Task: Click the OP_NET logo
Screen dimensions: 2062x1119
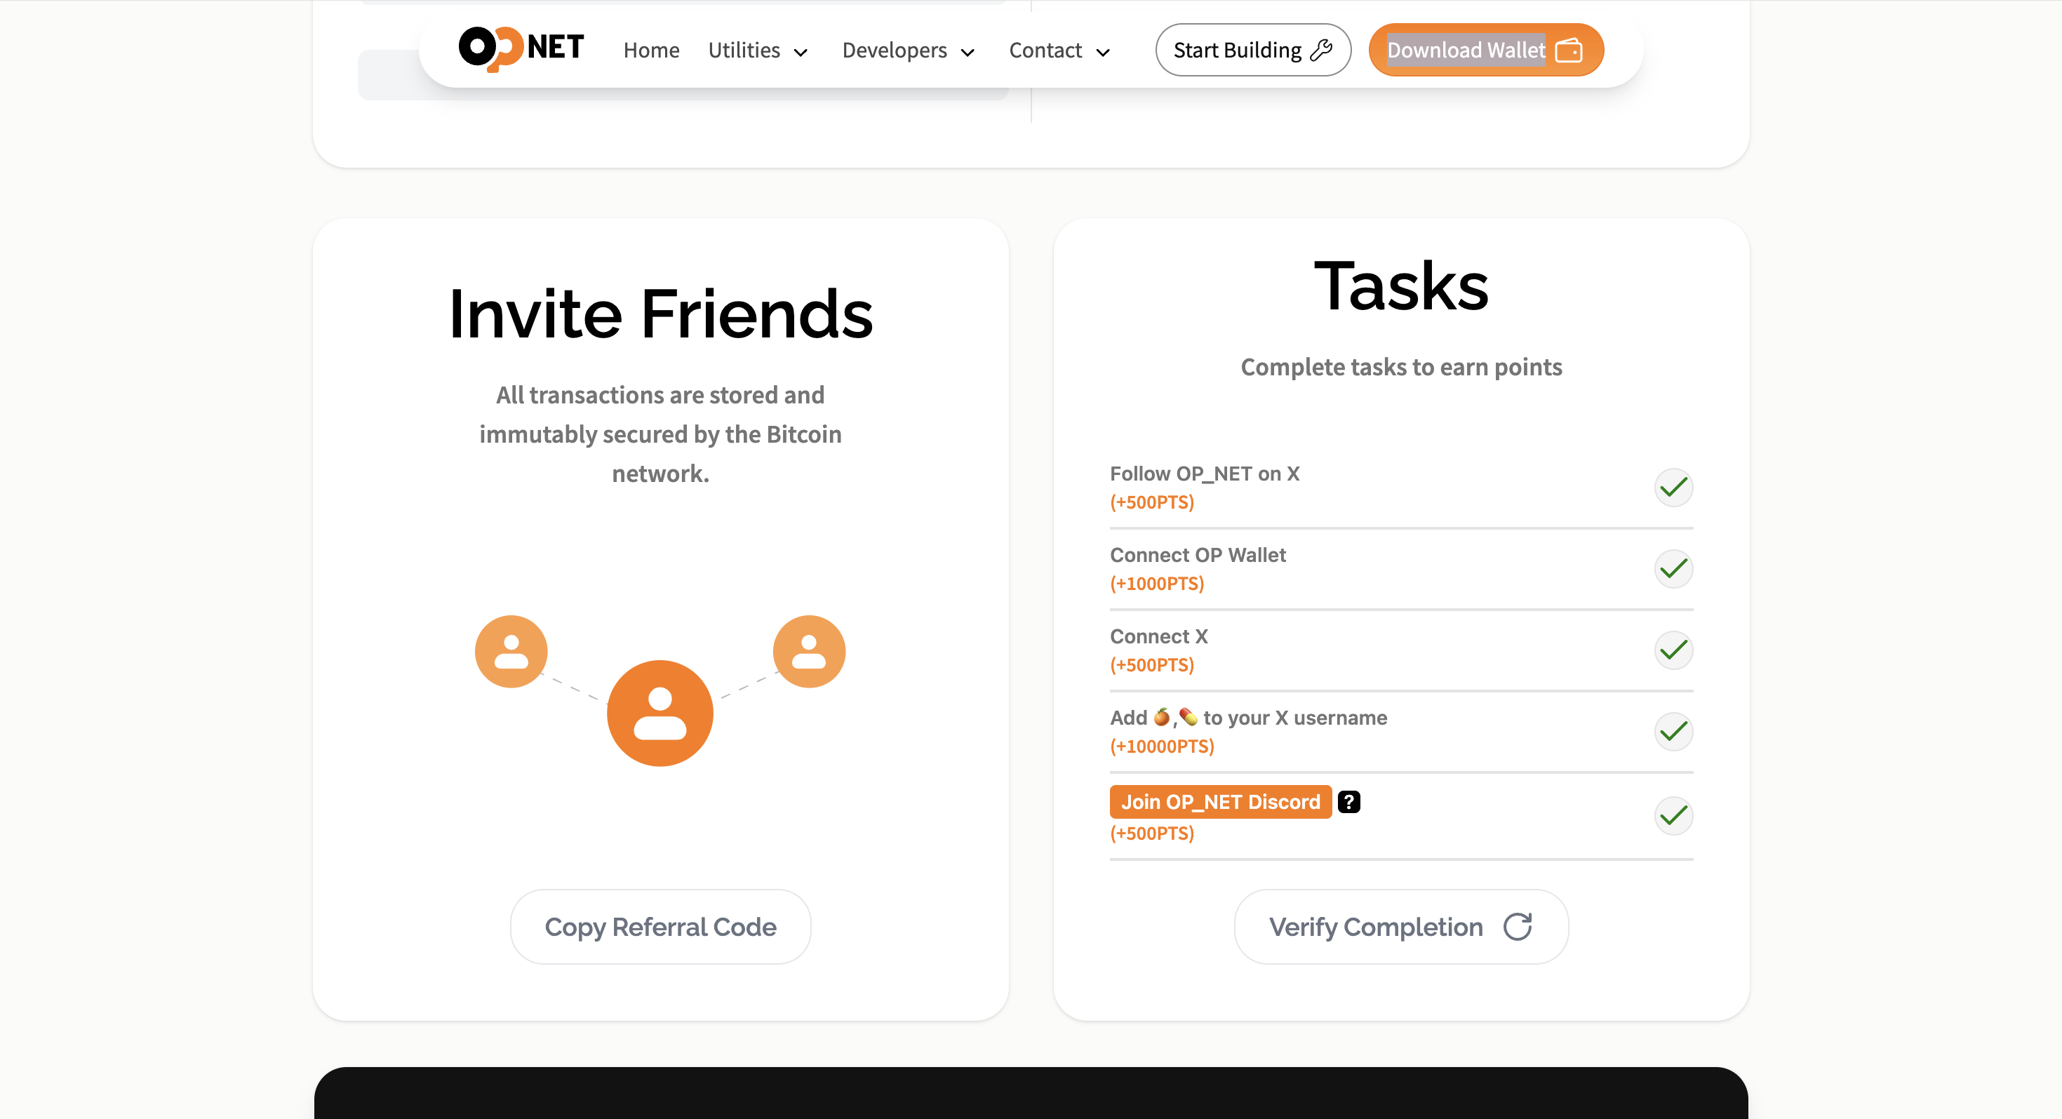Action: [521, 49]
